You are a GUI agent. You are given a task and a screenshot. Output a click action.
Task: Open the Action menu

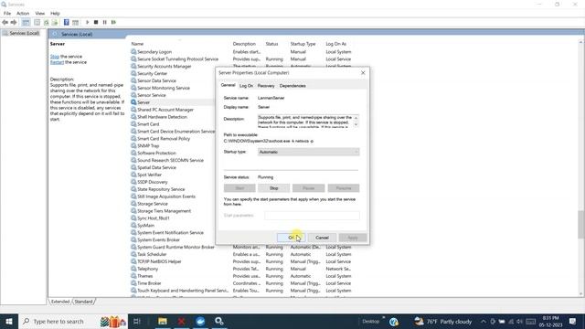coord(23,13)
